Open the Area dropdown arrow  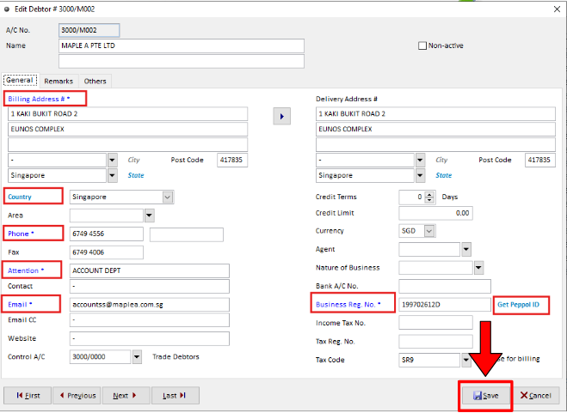(x=150, y=216)
